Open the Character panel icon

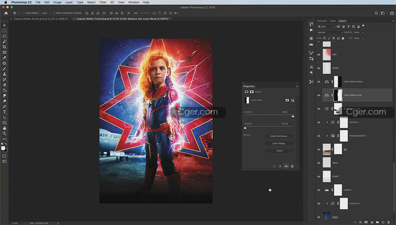coord(311,67)
